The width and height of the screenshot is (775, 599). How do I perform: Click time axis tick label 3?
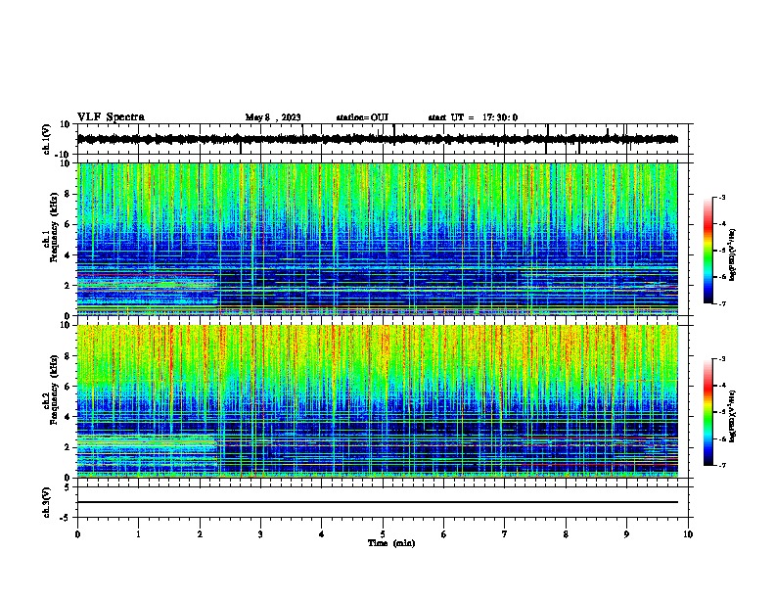coord(260,534)
